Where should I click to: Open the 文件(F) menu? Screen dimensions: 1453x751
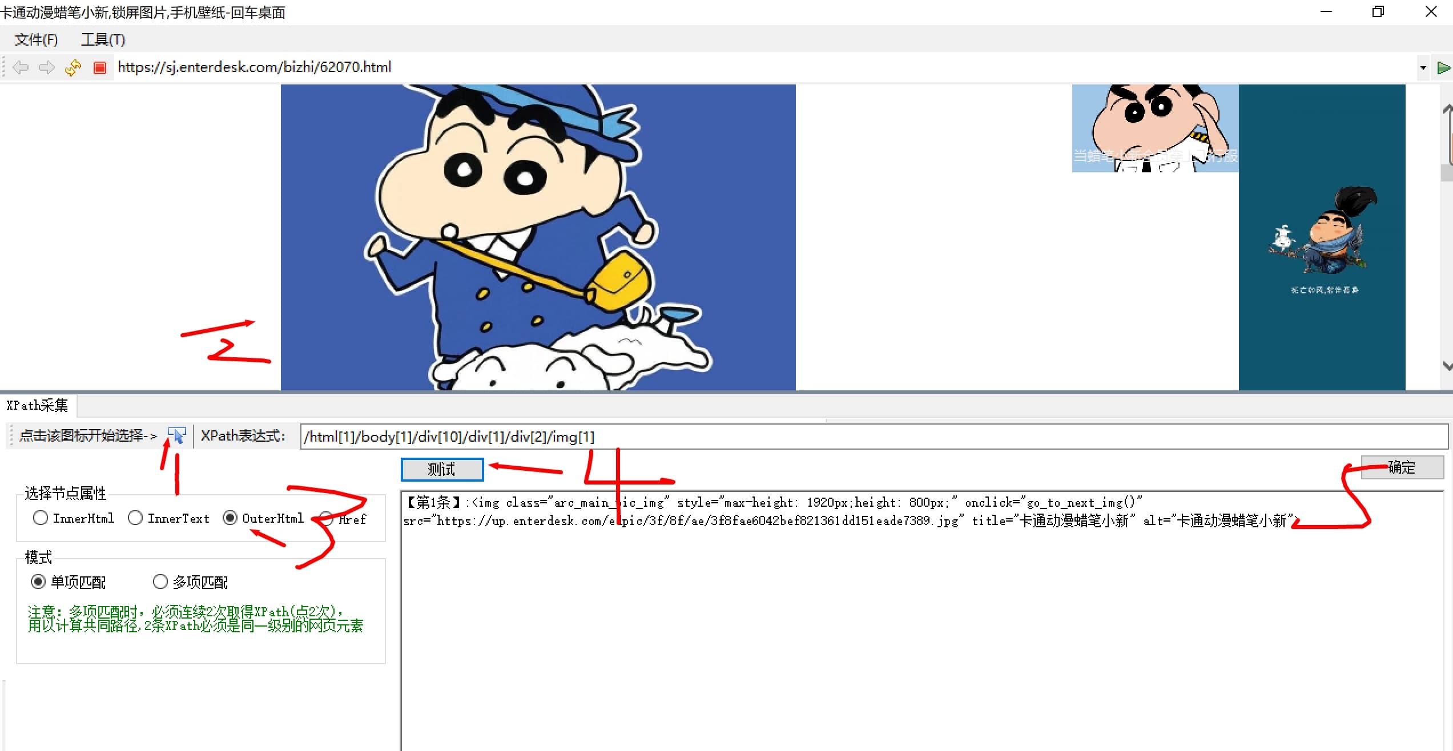(x=36, y=39)
